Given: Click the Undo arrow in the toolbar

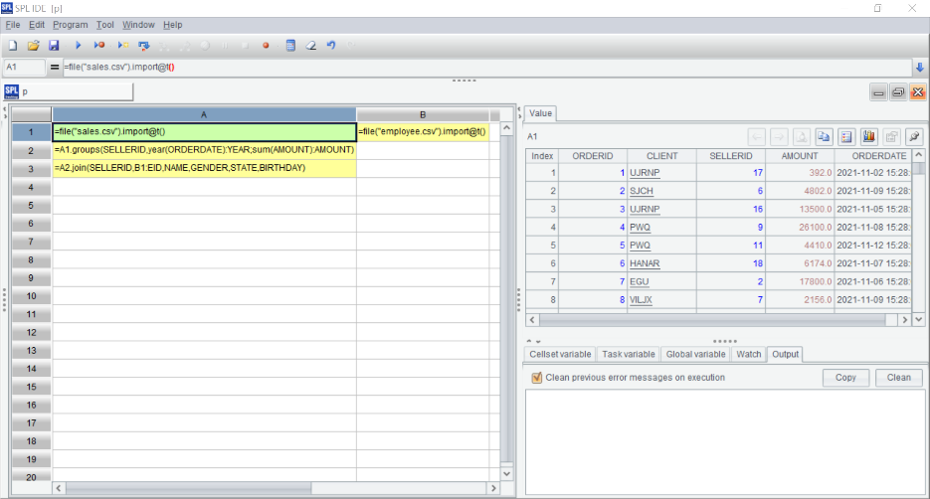Looking at the screenshot, I should pos(330,46).
